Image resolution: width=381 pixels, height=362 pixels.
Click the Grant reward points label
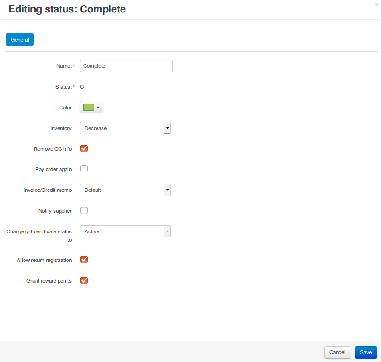click(49, 281)
